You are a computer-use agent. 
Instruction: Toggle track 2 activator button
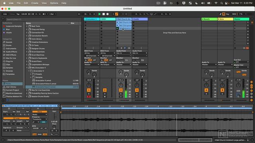click(x=105, y=90)
